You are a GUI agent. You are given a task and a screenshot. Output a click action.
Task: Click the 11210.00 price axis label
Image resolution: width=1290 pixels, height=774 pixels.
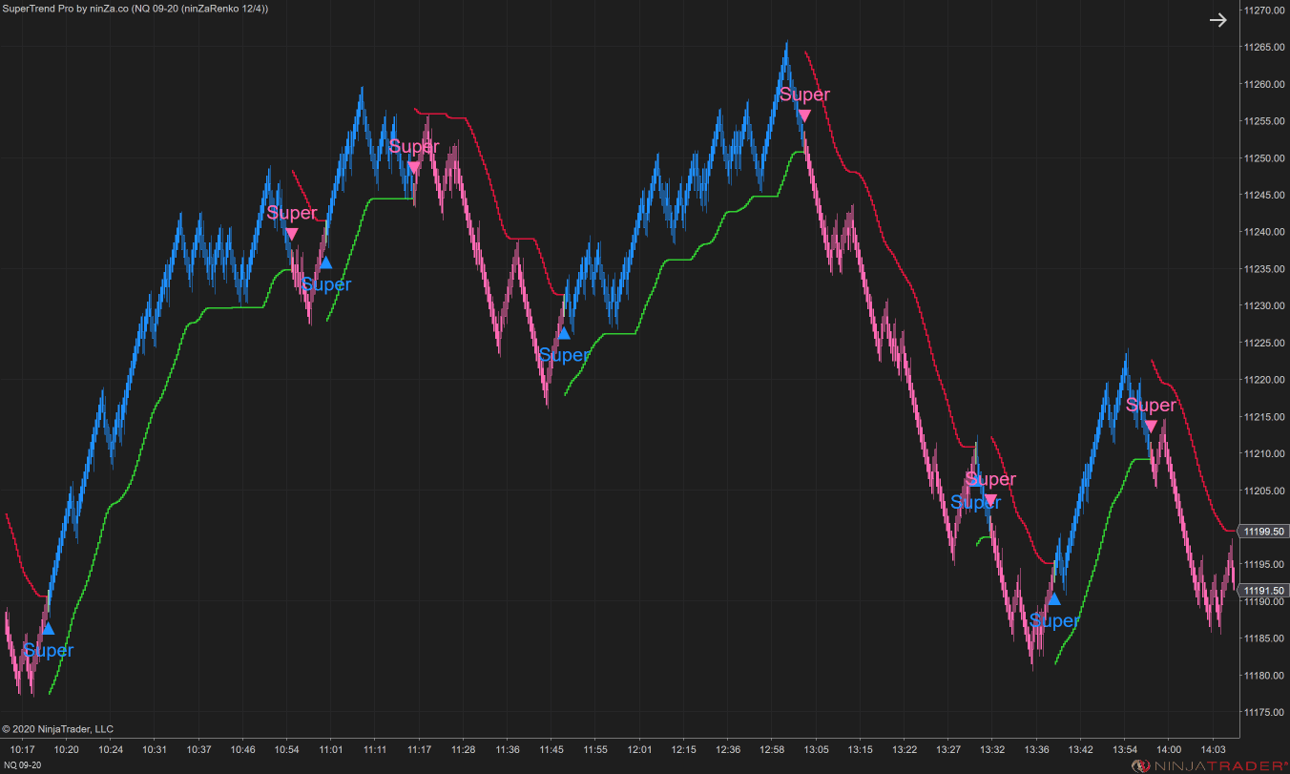point(1266,453)
